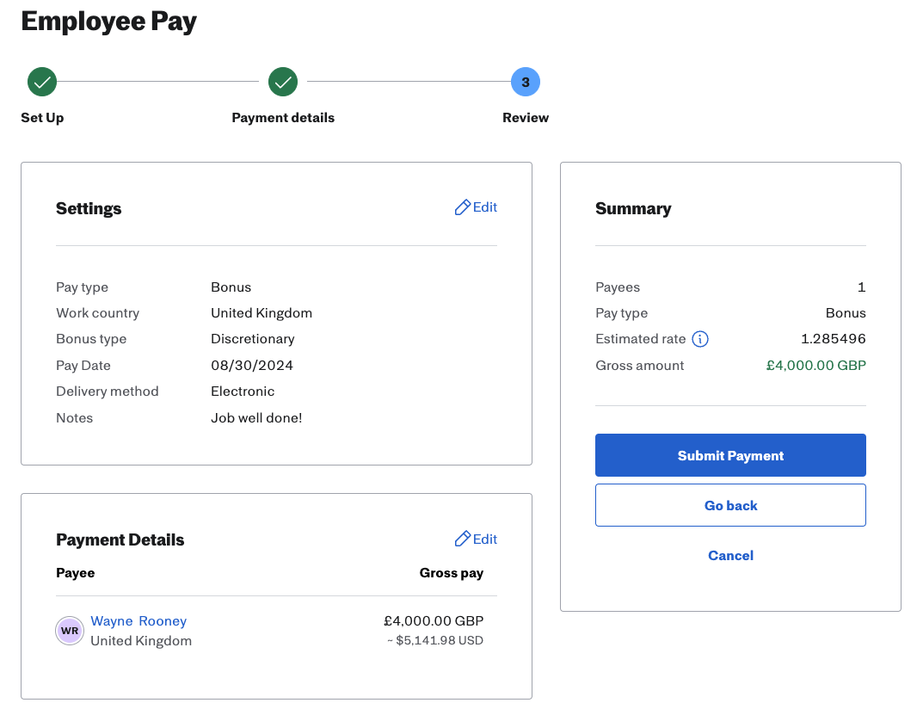Submit the payment with Submit Payment button
The width and height of the screenshot is (923, 709).
click(x=730, y=455)
